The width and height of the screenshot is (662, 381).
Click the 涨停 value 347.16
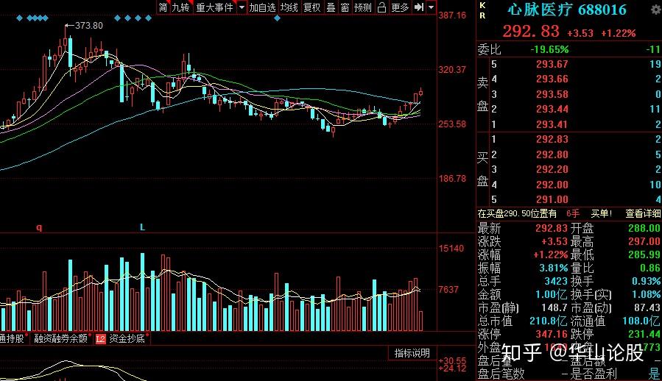pyautogui.click(x=552, y=334)
